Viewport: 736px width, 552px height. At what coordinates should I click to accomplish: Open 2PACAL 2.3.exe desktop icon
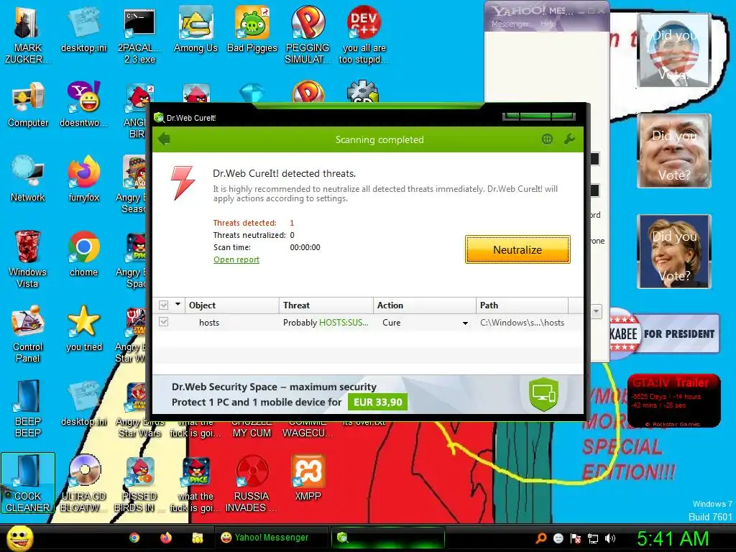[x=139, y=35]
